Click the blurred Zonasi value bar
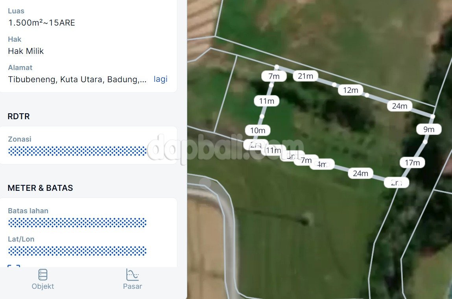 tap(77, 151)
